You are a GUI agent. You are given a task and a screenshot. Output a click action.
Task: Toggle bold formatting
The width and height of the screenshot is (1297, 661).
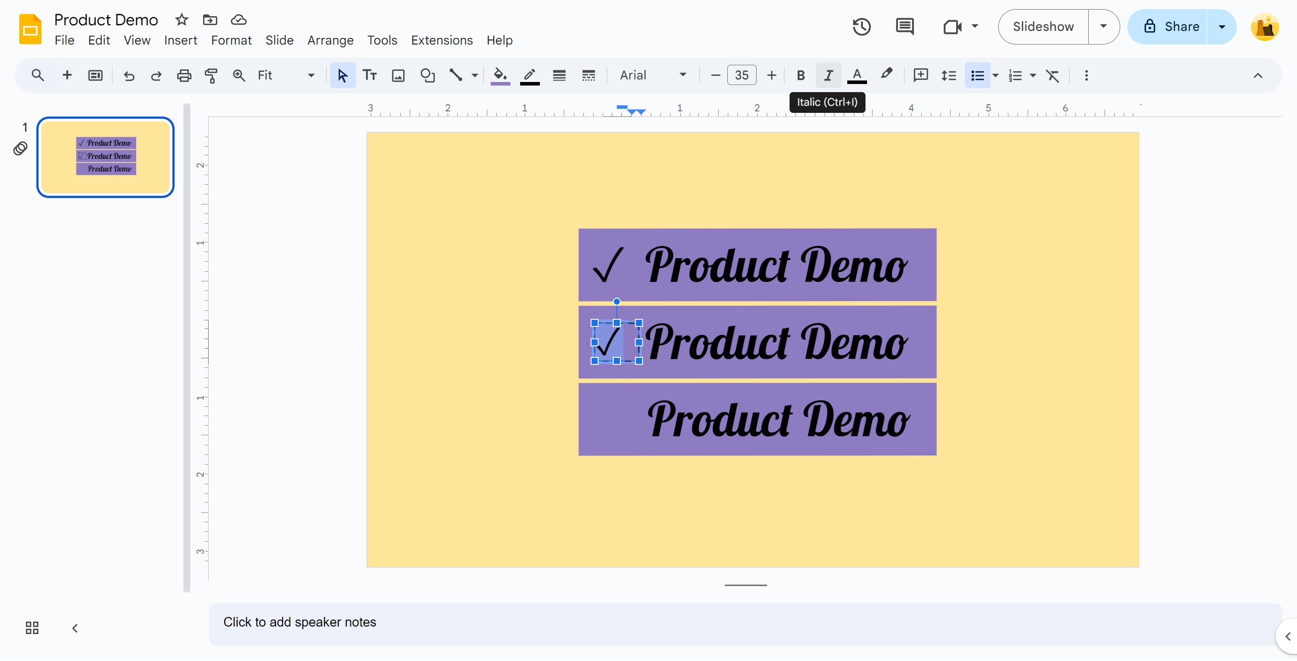pos(801,75)
